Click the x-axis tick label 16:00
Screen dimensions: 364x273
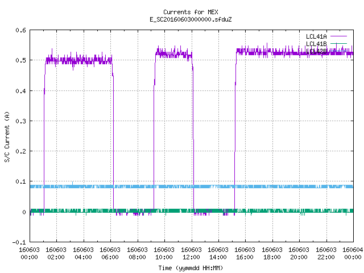[x=245, y=257]
